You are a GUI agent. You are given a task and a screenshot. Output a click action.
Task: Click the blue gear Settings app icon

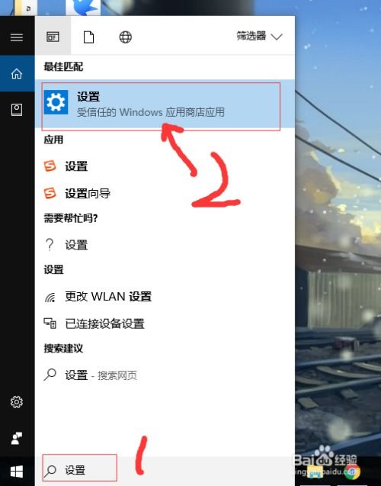[56, 102]
